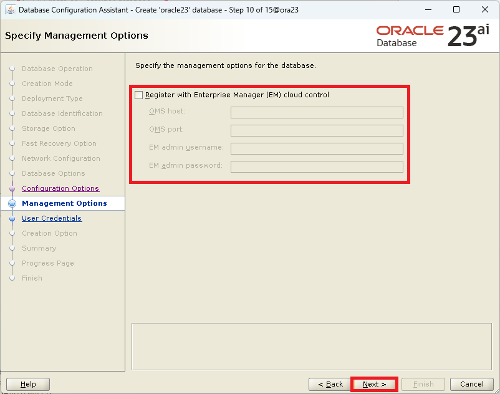The width and height of the screenshot is (500, 394).
Task: Jump to the User Credentials step
Action: pos(52,218)
